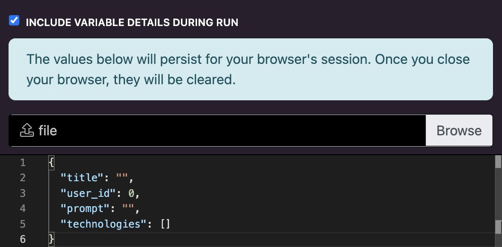Click the lower marker on the editor scrollbar
Screen dimensions: 502x247
[x=498, y=227]
